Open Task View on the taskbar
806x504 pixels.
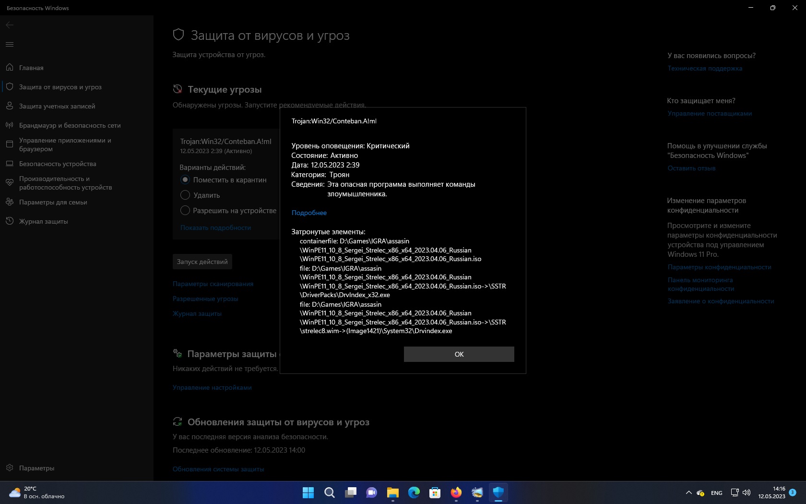tap(350, 492)
